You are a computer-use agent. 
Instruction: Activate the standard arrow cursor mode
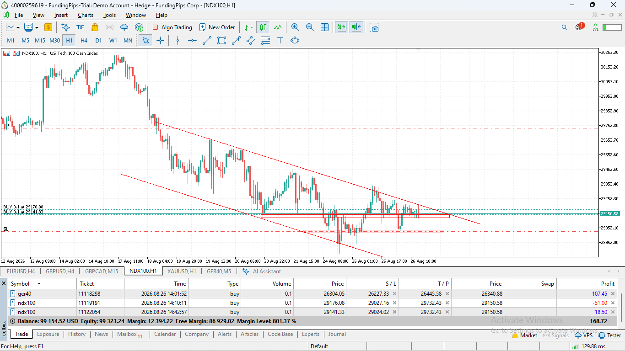(x=146, y=40)
